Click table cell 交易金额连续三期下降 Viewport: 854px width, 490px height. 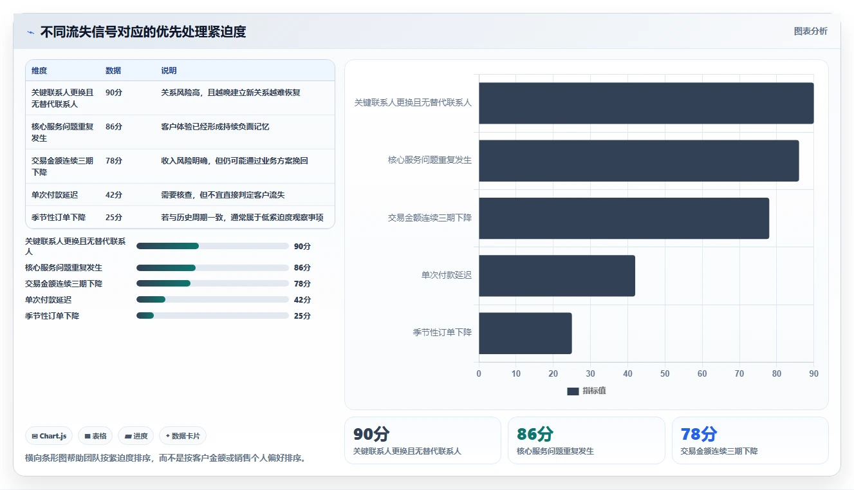coord(62,166)
